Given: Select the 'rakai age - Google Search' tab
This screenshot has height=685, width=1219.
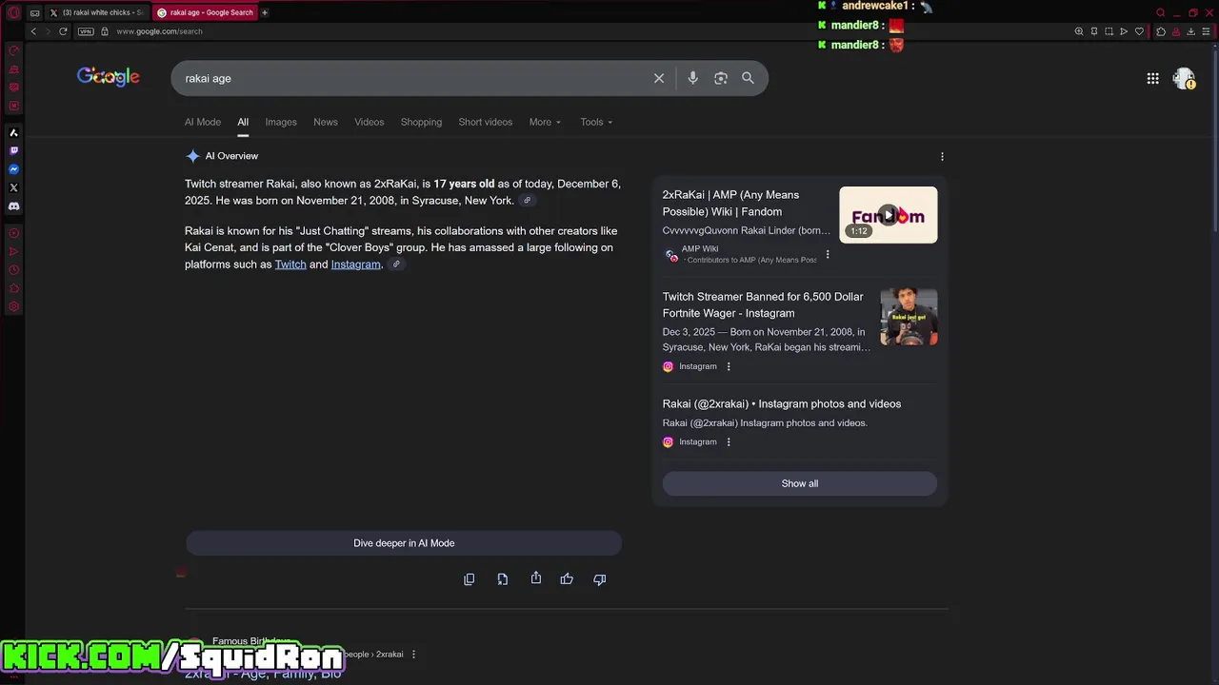Looking at the screenshot, I should pyautogui.click(x=205, y=12).
